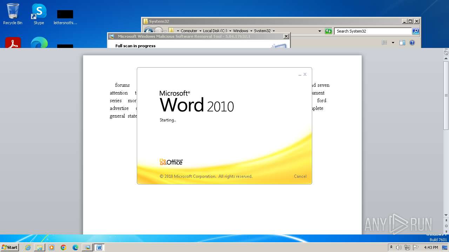Refresh the System32 Explorer view

328,31
